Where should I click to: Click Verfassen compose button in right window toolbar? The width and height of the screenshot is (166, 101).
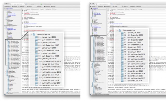click(93, 7)
